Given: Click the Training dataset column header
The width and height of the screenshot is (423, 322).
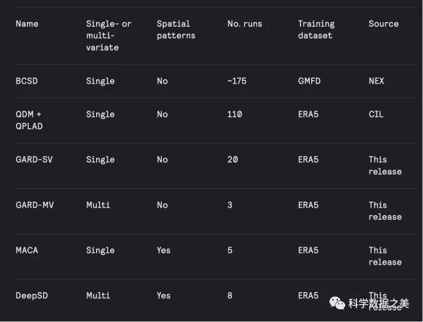Looking at the screenshot, I should pos(316,29).
